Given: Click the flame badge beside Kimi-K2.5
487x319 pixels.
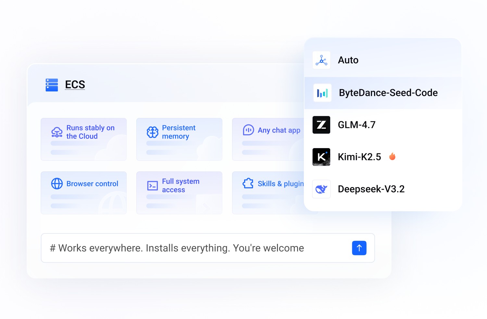Looking at the screenshot, I should pyautogui.click(x=392, y=157).
